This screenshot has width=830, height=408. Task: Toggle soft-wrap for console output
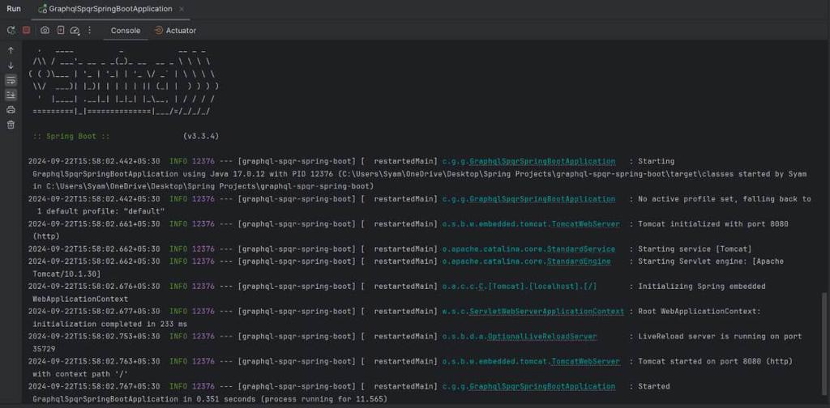click(x=11, y=80)
